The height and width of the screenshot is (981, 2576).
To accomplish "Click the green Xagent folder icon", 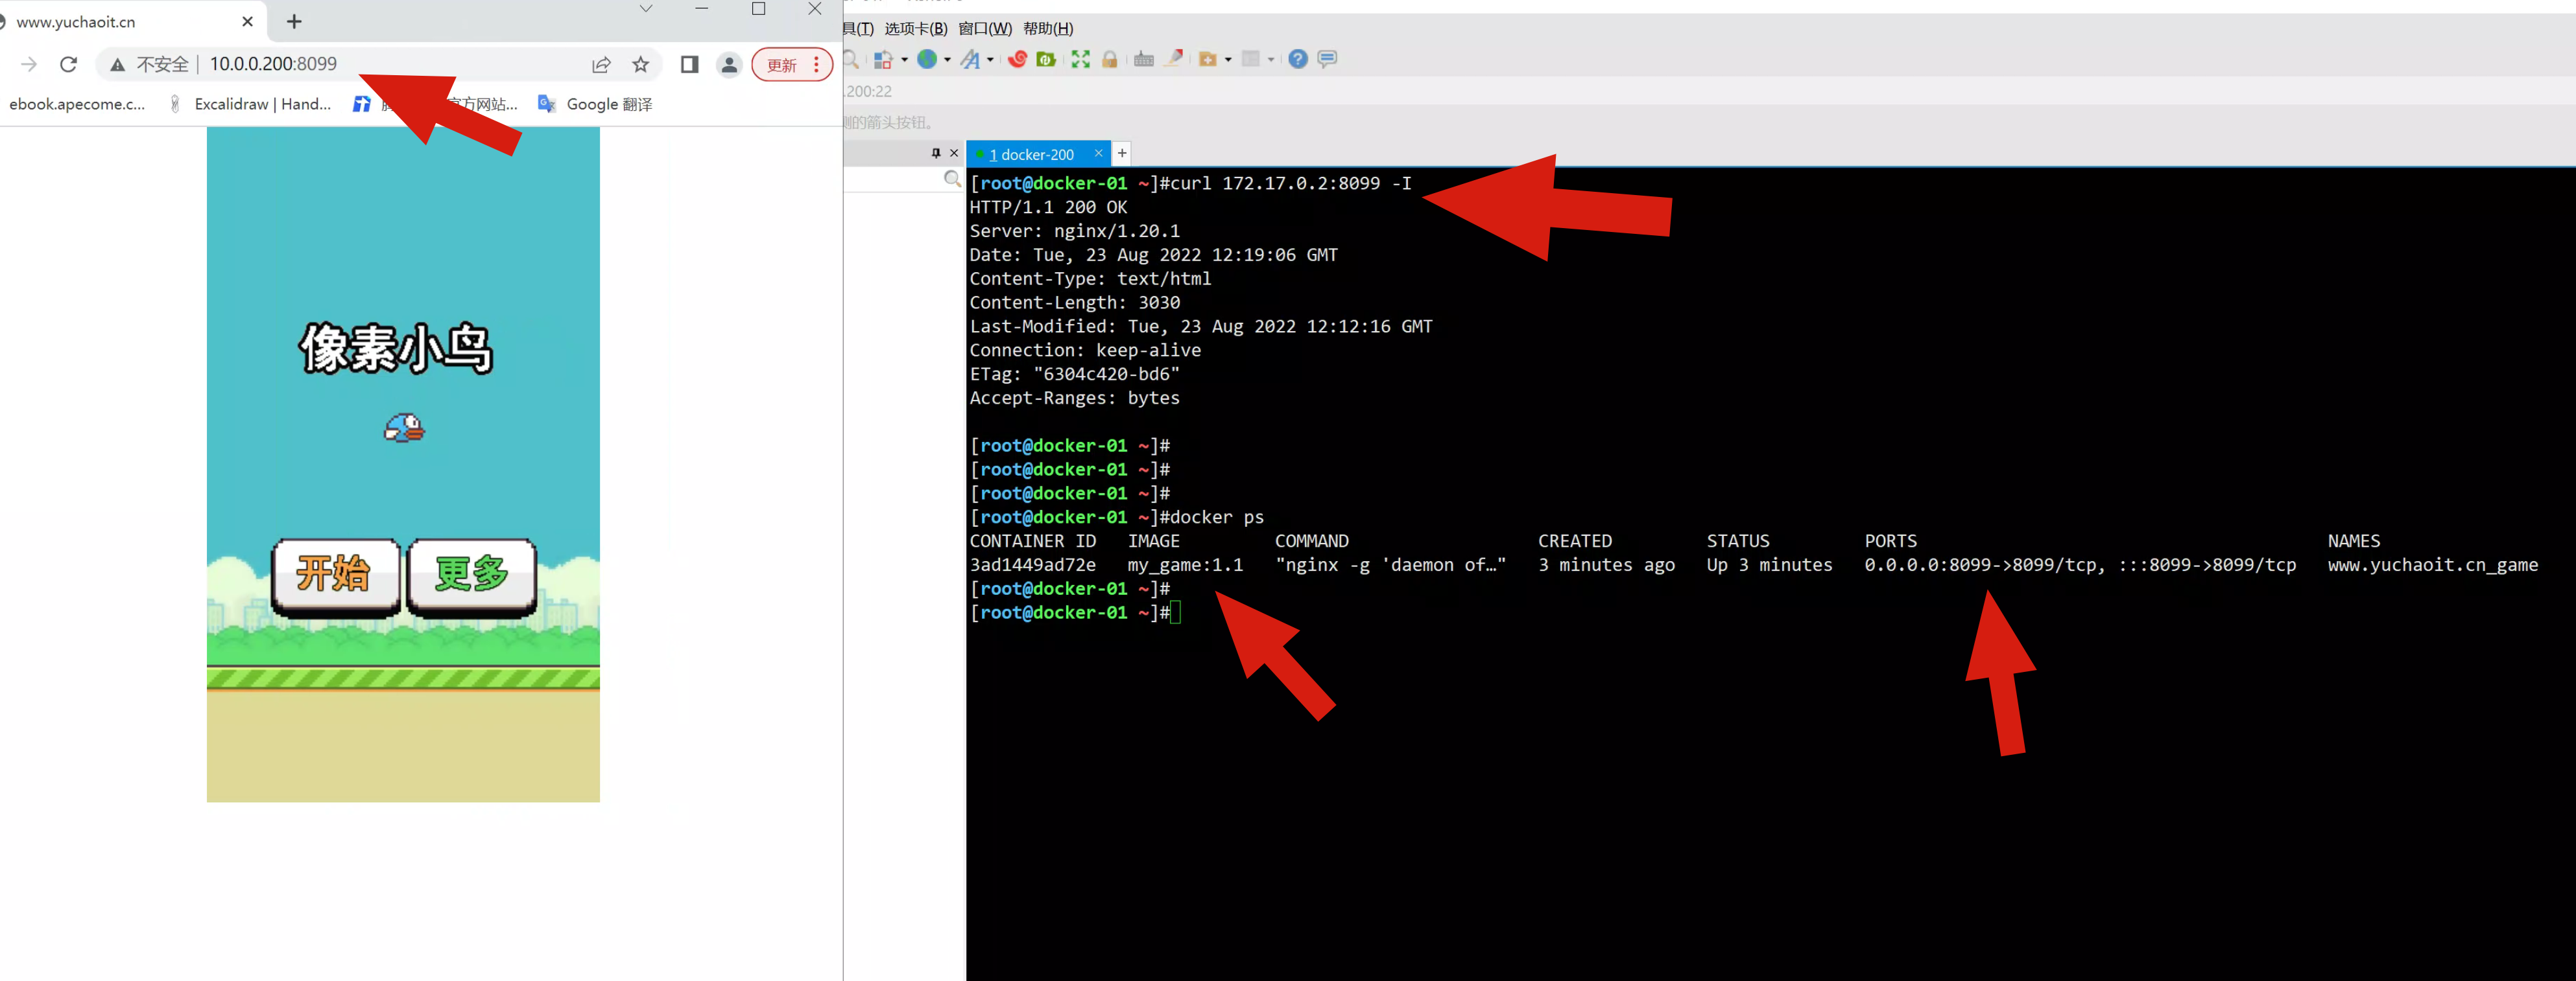I will tap(1046, 59).
